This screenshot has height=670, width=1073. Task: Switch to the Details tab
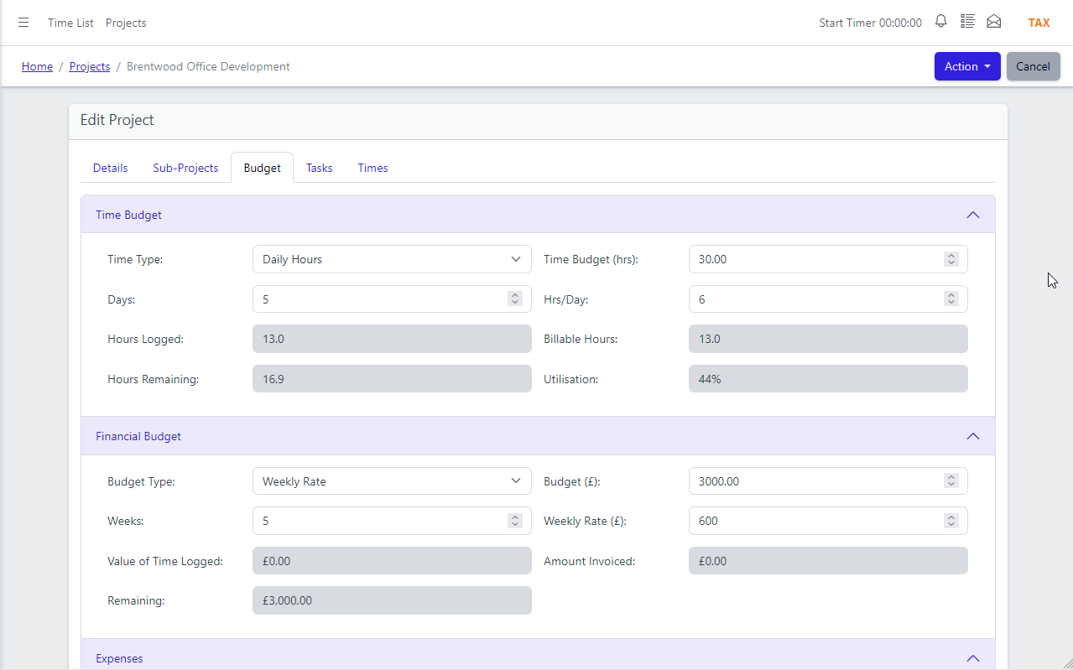(x=110, y=168)
